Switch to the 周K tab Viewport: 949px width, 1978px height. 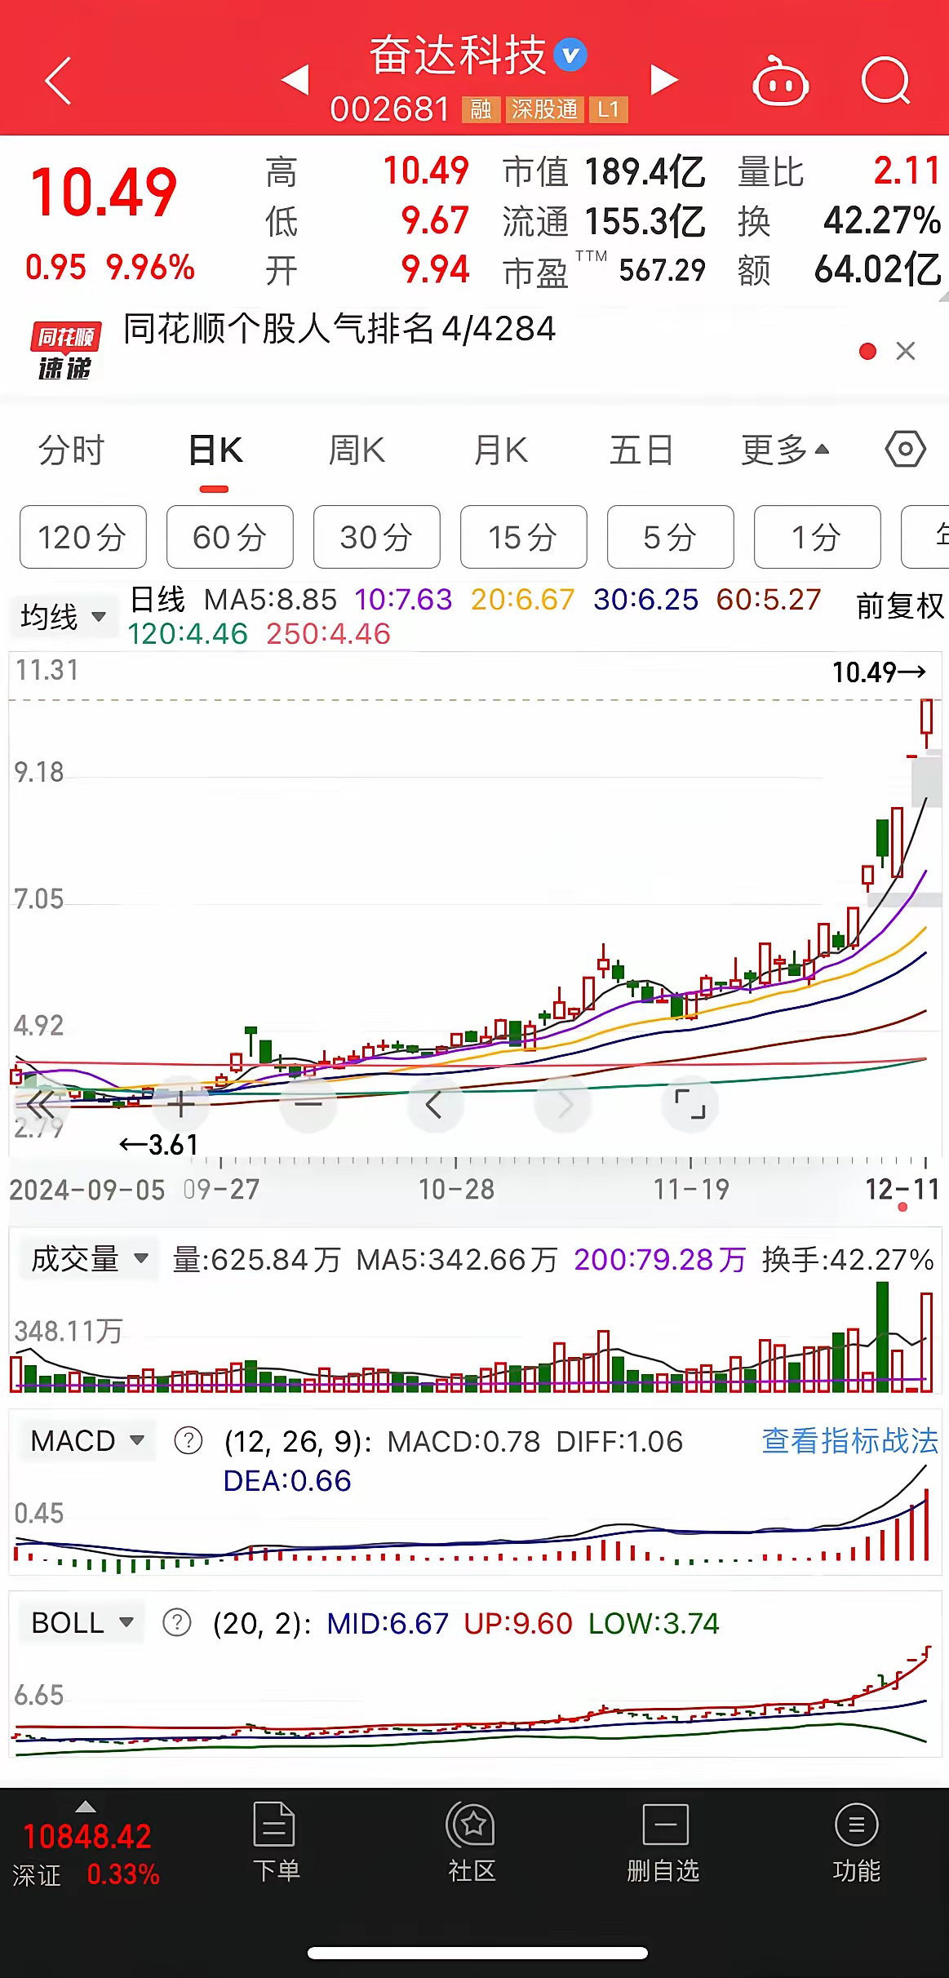357,450
